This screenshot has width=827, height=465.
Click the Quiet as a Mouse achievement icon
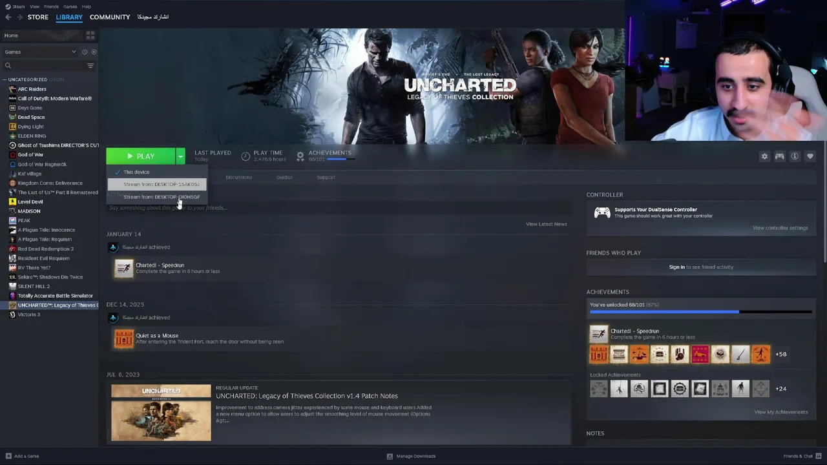point(123,338)
